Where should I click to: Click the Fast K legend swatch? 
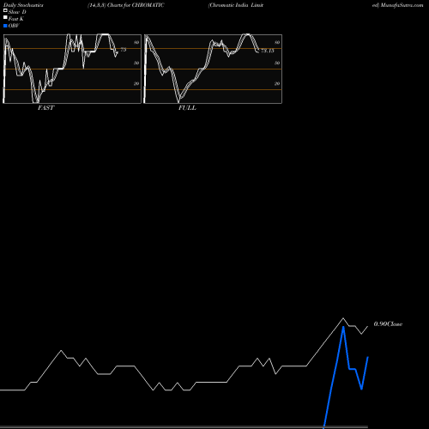tap(5, 18)
